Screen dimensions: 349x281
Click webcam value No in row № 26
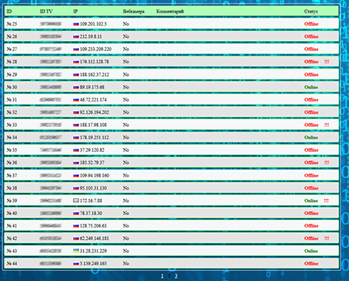[x=126, y=36]
